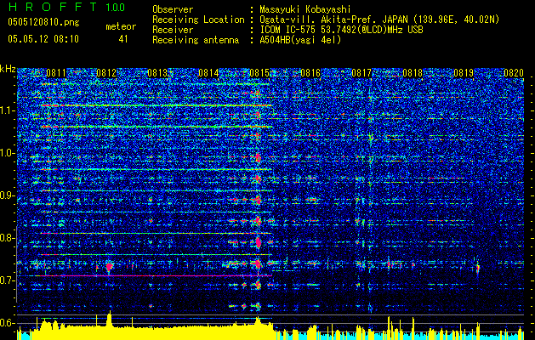
Task: Click the meteor echo blob near 0819
Action: click(x=478, y=268)
